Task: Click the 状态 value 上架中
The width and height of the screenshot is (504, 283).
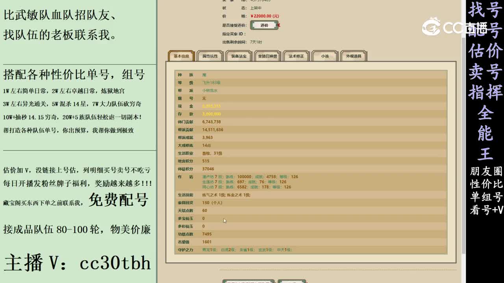Action: point(256,8)
